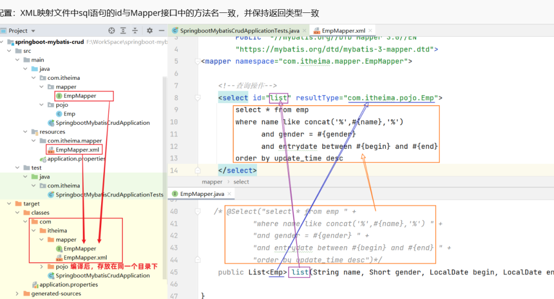Click the Project panel vertical scrollbar
The height and width of the screenshot is (299, 554).
[x=164, y=176]
